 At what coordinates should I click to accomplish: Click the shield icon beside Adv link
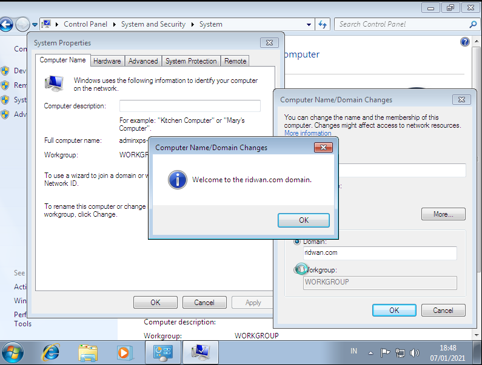5,114
